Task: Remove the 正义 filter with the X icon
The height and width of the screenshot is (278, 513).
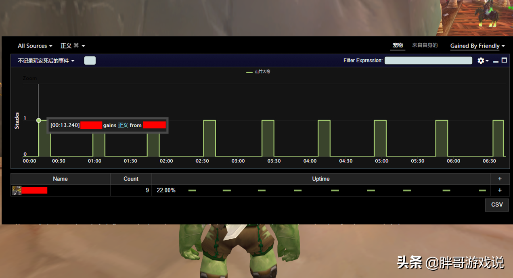Action: pyautogui.click(x=76, y=45)
